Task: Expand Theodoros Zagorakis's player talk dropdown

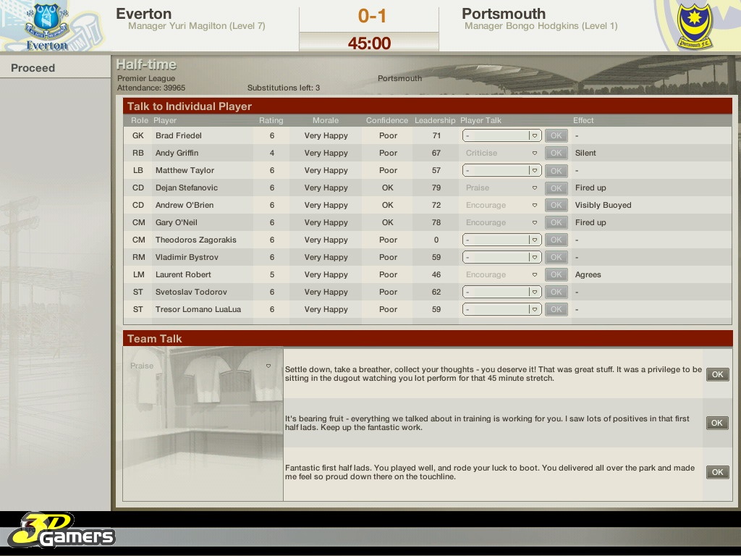Action: point(501,240)
